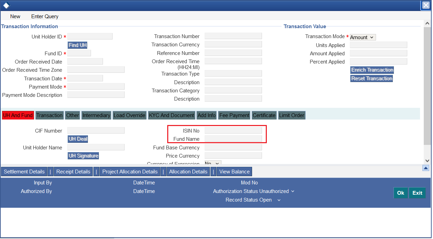The height and width of the screenshot is (239, 433).
Task: Click the Payment Mode input field
Action: tap(96, 87)
